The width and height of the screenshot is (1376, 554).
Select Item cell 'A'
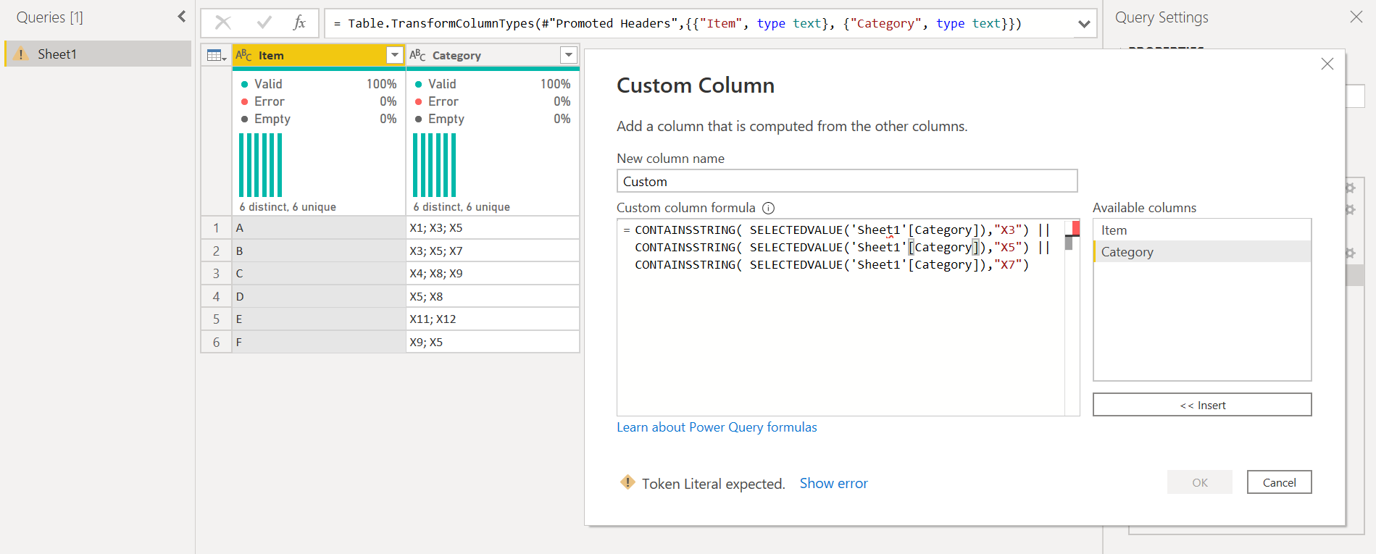pyautogui.click(x=319, y=228)
